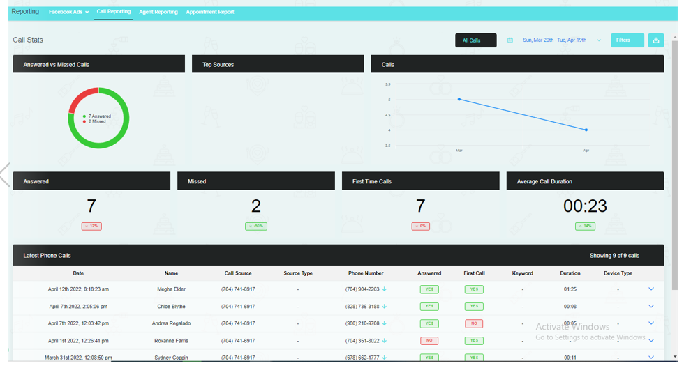Click the left collapse arrow at screen edge
Screen dimensions: 684x368
(4, 175)
